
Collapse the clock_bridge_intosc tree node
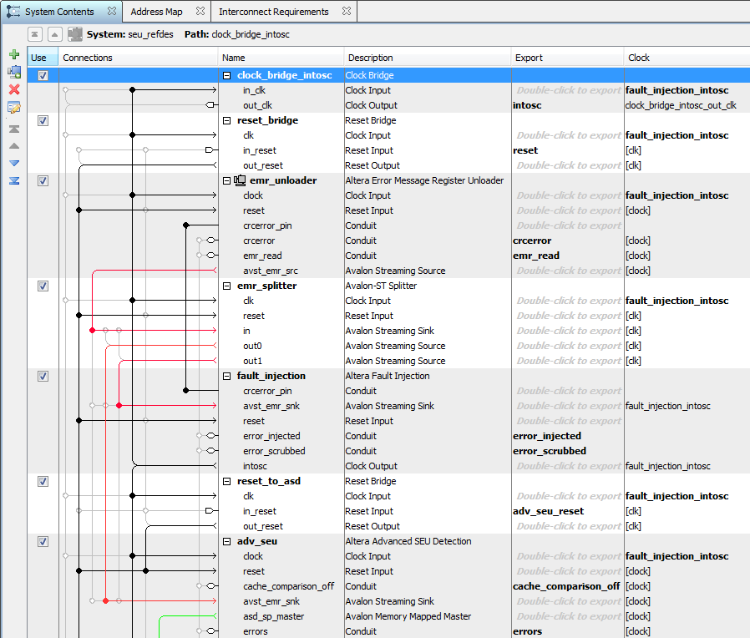(226, 75)
